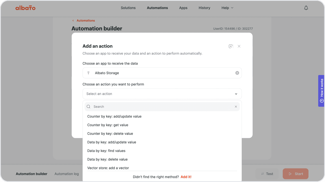Select Data by key: add/update value
This screenshot has width=325, height=182.
click(162, 142)
